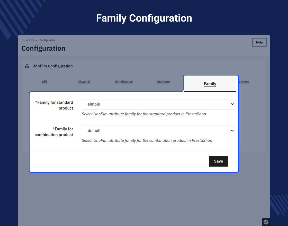Open the Family for combination product dropdown
The width and height of the screenshot is (288, 226).
point(158,131)
